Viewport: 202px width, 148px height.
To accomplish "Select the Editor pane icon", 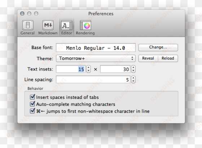I will pos(67,25).
